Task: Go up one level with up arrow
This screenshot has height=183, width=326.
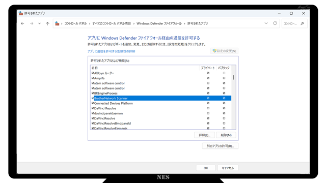Action: pyautogui.click(x=47, y=24)
